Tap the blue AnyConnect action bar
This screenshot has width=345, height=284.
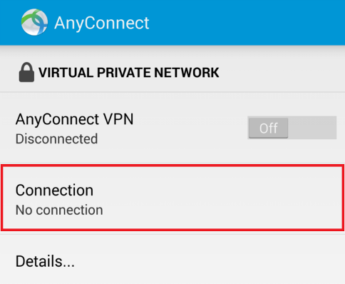pos(172,22)
